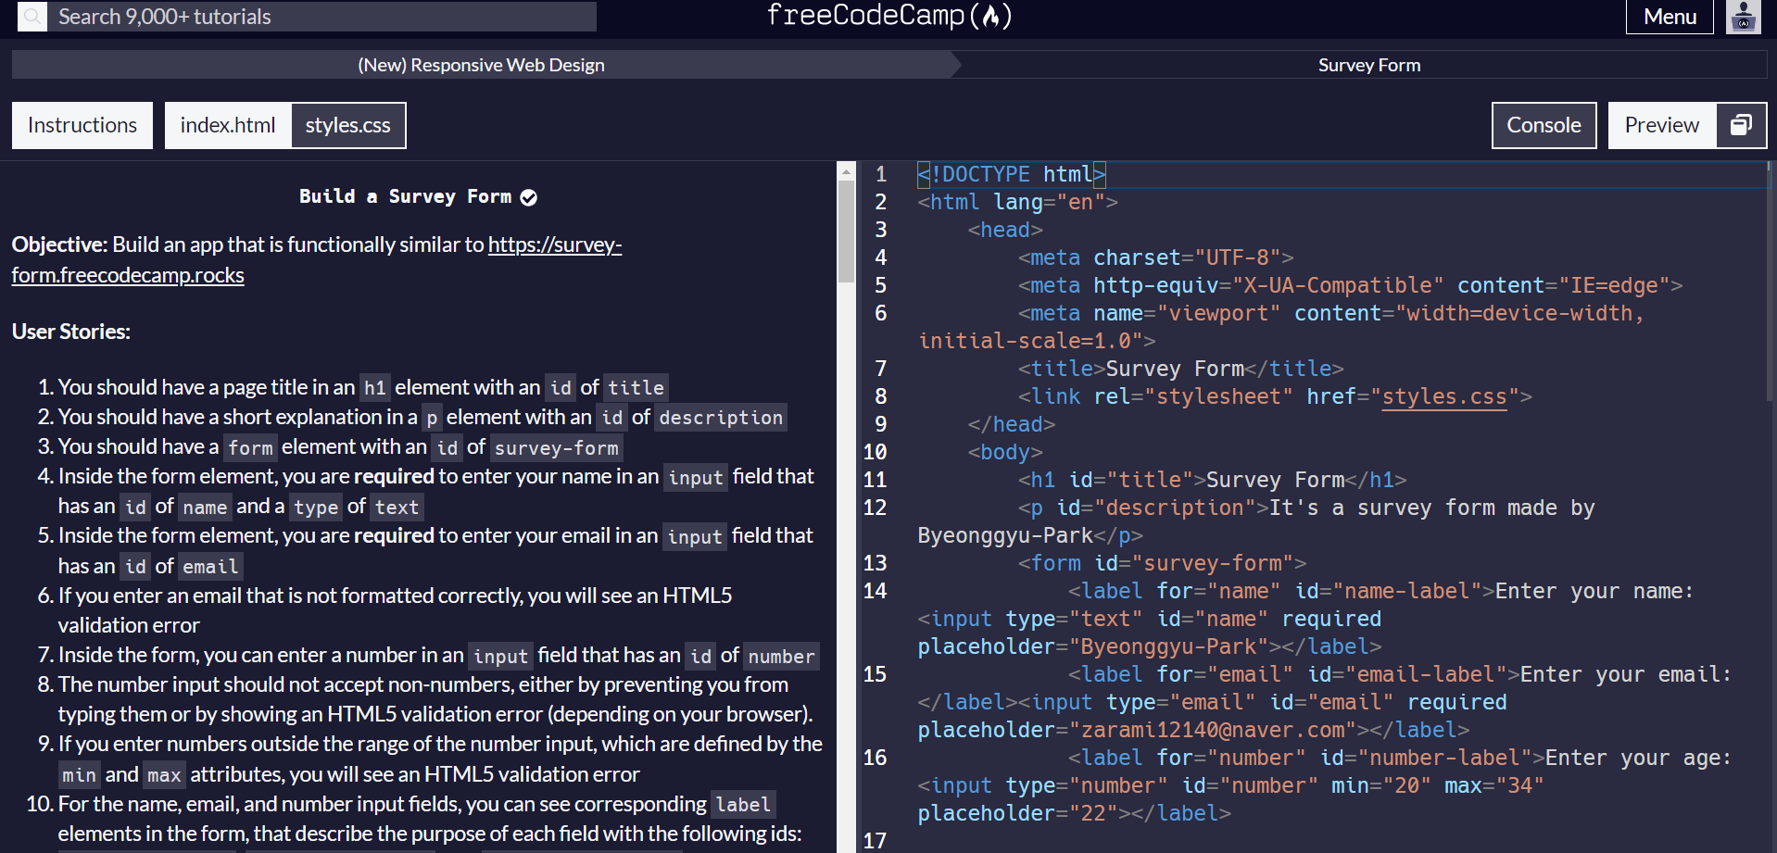
Task: Click the min="20" attribute in code
Action: click(x=1380, y=785)
